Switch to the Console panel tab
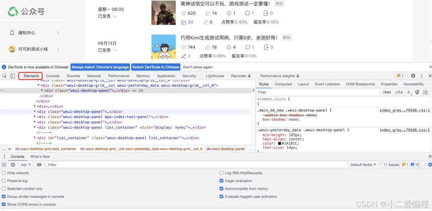Image resolution: width=432 pixels, height=211 pixels. (53, 76)
